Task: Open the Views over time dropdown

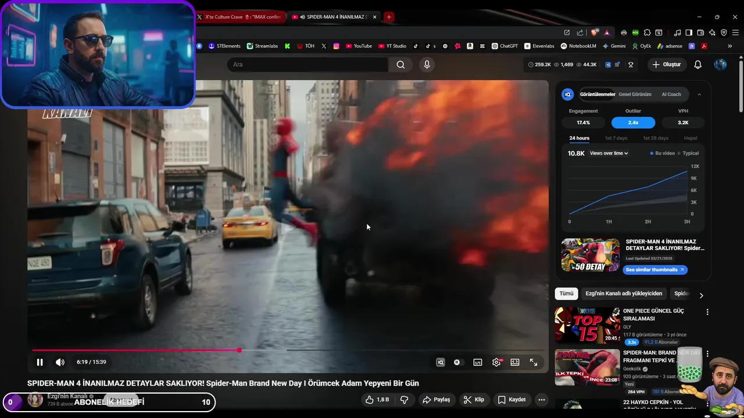Action: click(609, 153)
